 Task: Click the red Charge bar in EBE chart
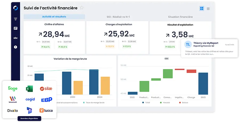coord(191,71)
